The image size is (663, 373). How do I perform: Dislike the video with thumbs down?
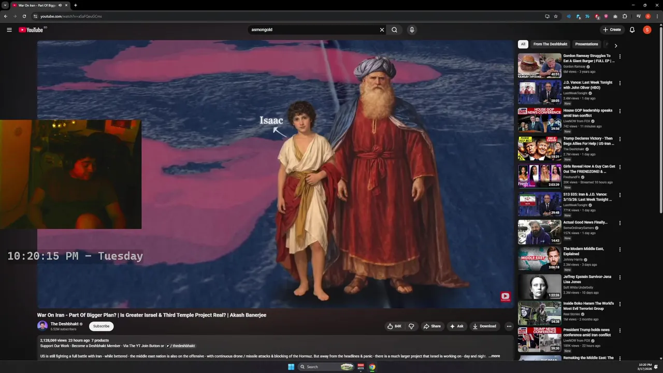[x=411, y=326]
